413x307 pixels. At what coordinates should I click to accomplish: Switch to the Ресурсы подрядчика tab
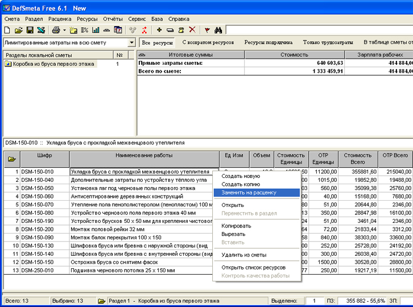[268, 43]
